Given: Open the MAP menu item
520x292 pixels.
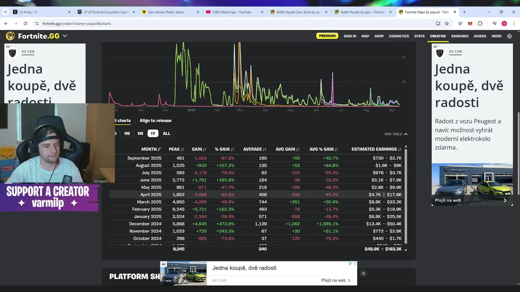Looking at the screenshot, I should (365, 36).
